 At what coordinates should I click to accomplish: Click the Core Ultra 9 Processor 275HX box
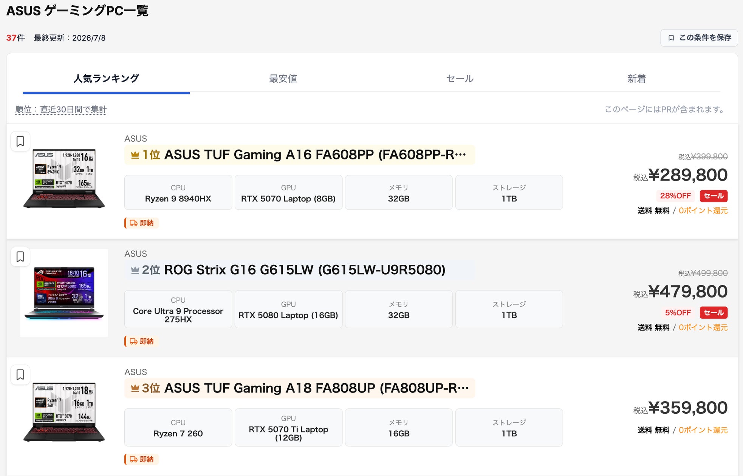178,309
